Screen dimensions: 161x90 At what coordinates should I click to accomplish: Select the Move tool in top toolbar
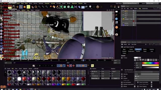pos(17,7)
